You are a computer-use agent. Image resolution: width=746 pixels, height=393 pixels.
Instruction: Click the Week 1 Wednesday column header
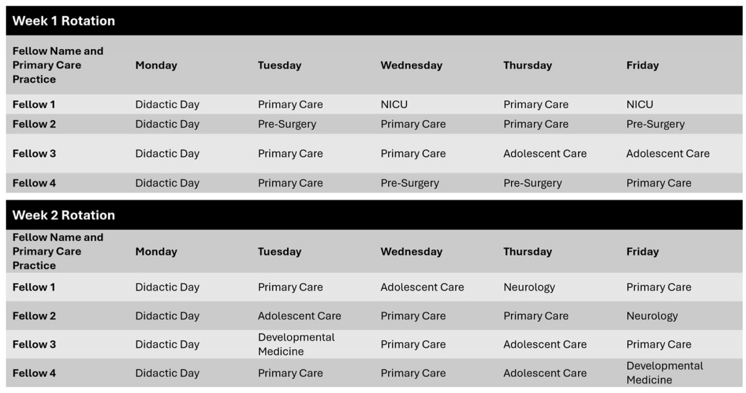[411, 65]
